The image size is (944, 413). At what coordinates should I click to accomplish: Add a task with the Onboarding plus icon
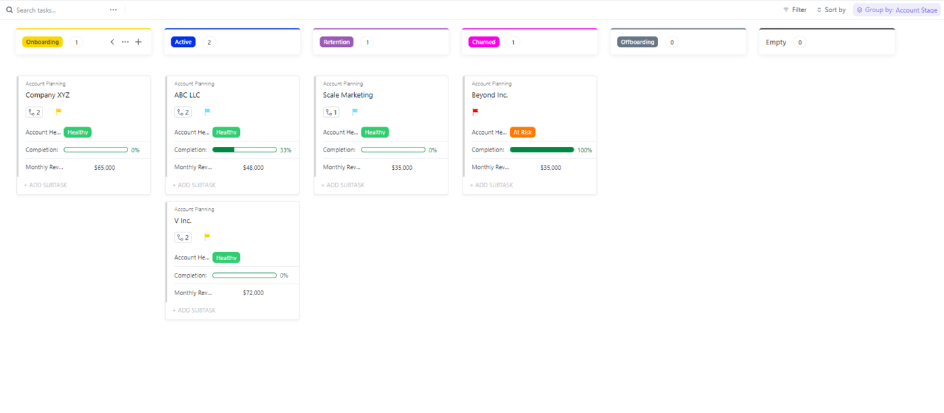138,42
